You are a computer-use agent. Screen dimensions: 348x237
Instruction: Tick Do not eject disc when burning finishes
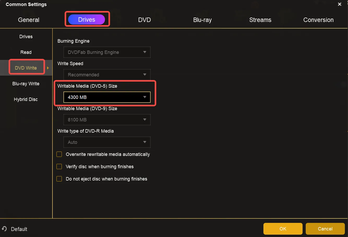point(59,179)
